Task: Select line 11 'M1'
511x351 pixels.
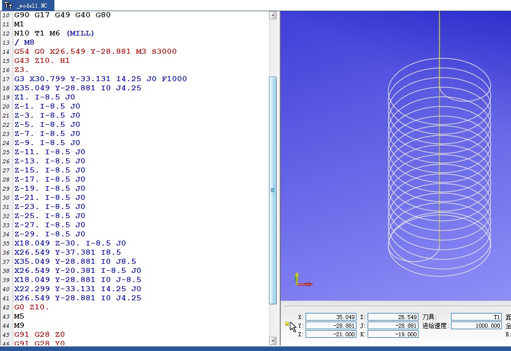Action: [x=19, y=24]
